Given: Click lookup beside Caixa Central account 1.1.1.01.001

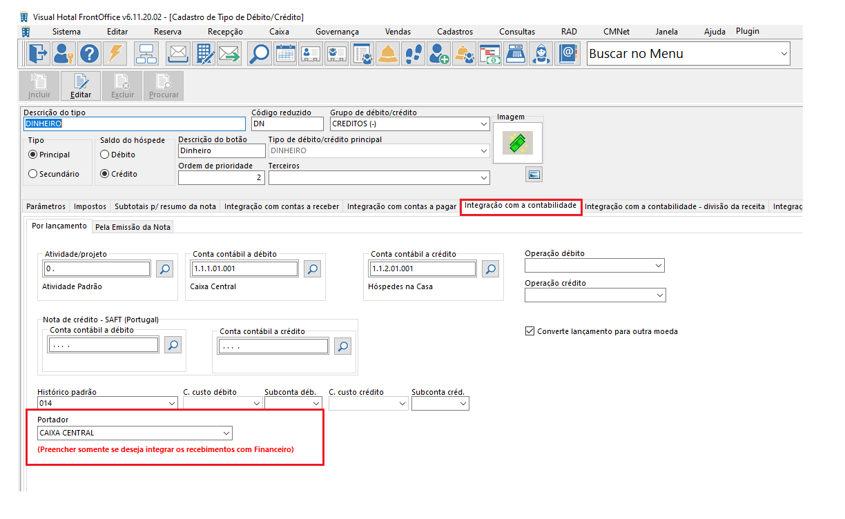Looking at the screenshot, I should [312, 269].
